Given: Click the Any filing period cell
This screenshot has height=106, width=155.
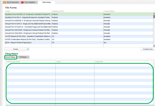Looking at the screenshot, I should pyautogui.click(x=128, y=43).
